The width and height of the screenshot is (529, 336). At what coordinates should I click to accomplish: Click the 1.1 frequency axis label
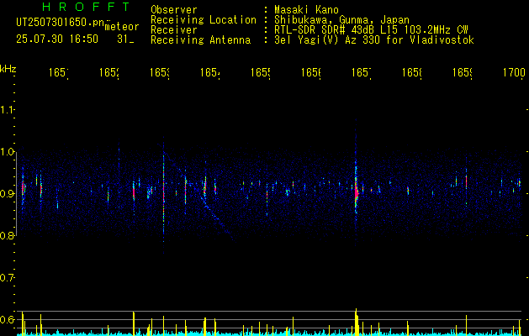7,109
